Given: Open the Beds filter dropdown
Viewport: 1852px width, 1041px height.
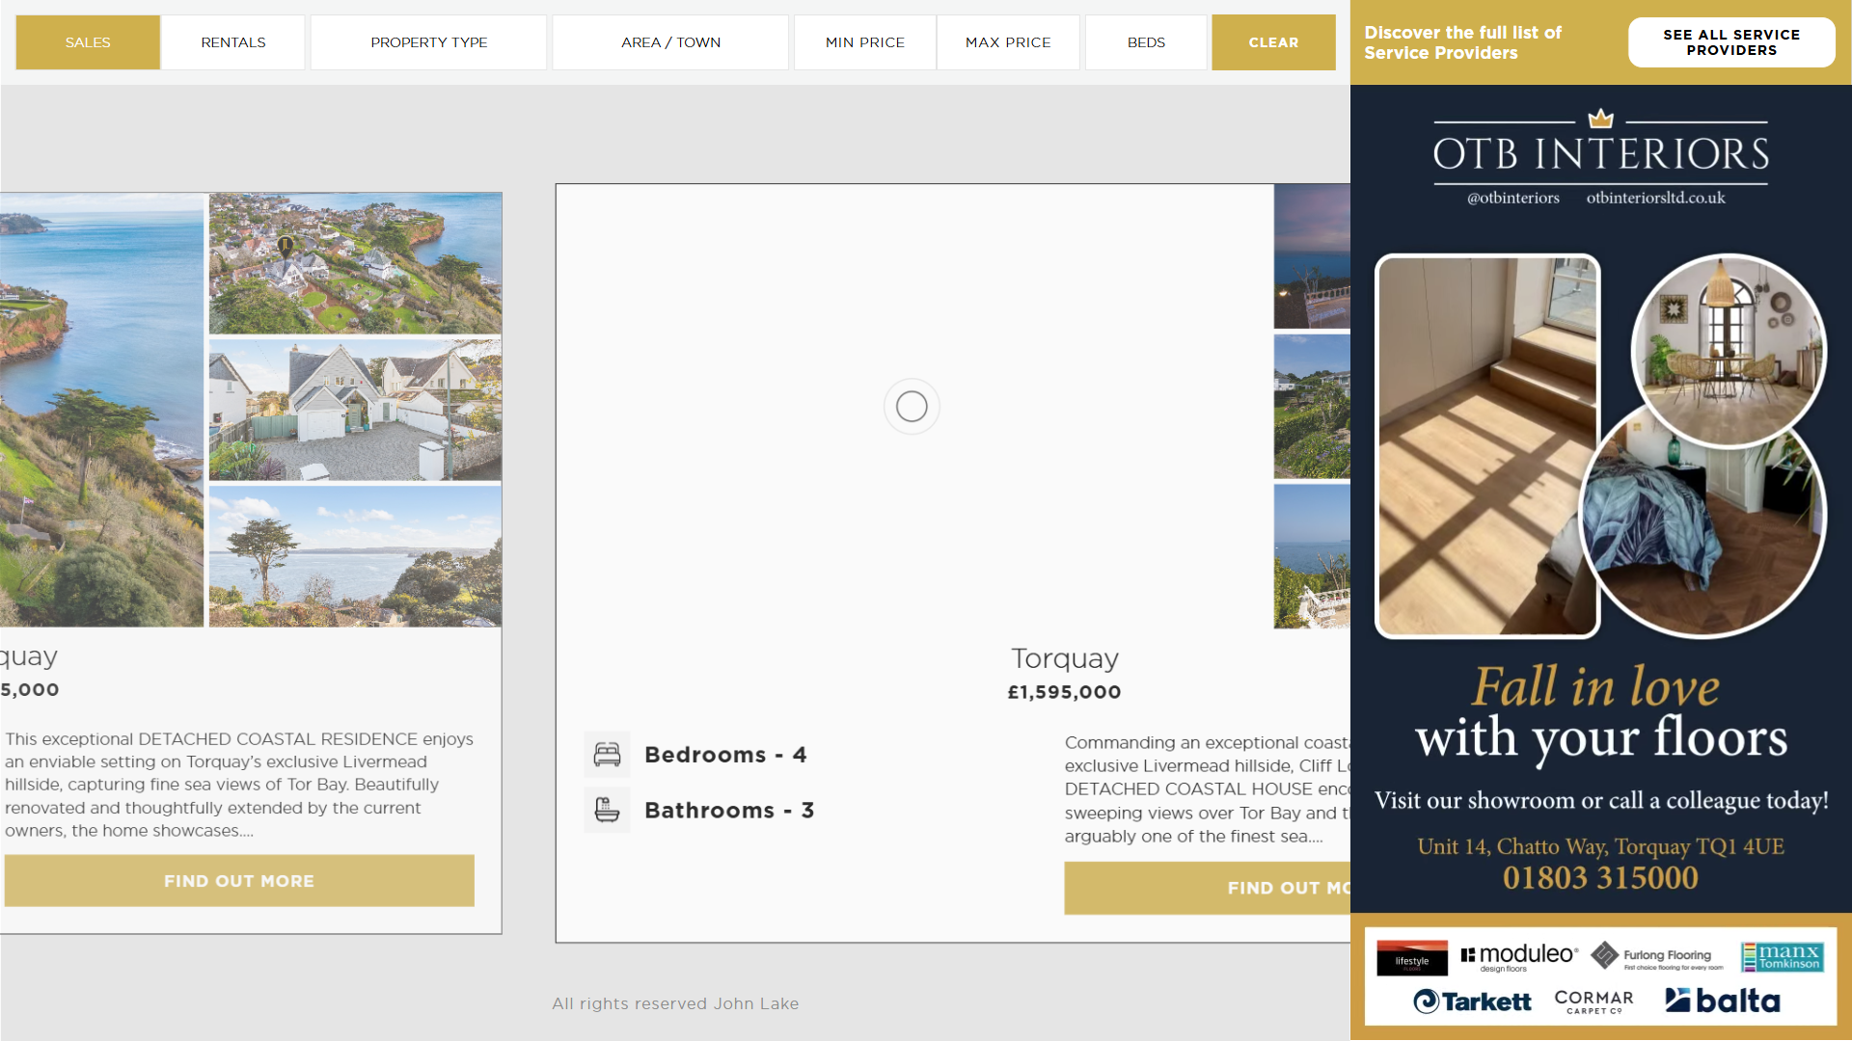Looking at the screenshot, I should pyautogui.click(x=1146, y=42).
